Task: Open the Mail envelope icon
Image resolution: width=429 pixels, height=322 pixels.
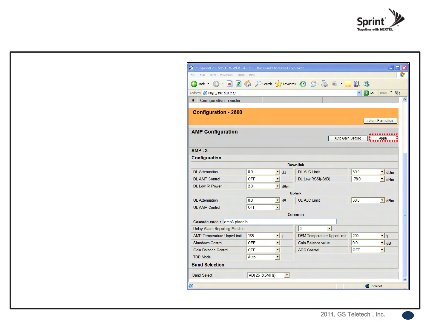Action: click(x=313, y=84)
